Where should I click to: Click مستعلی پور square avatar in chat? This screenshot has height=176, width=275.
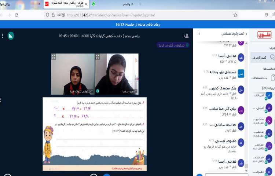point(241,74)
